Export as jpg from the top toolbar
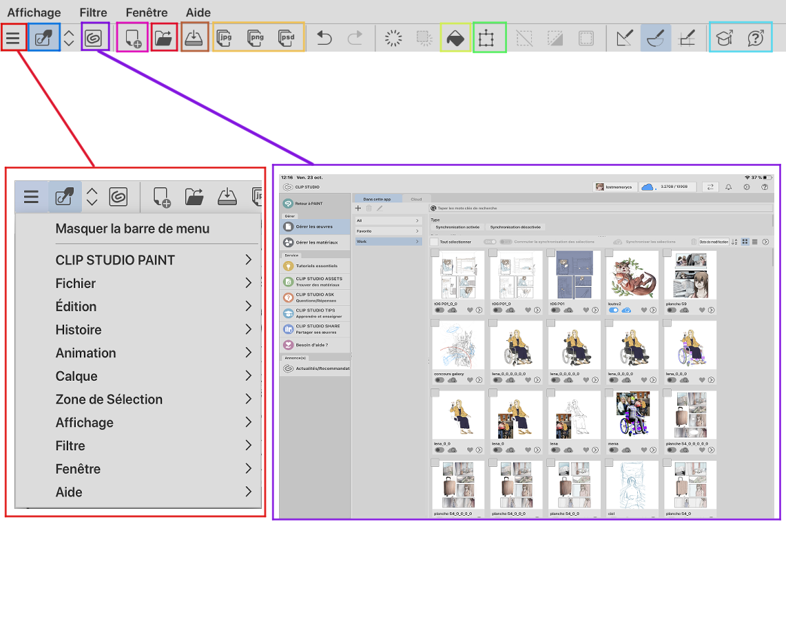The height and width of the screenshot is (639, 786). [225, 38]
